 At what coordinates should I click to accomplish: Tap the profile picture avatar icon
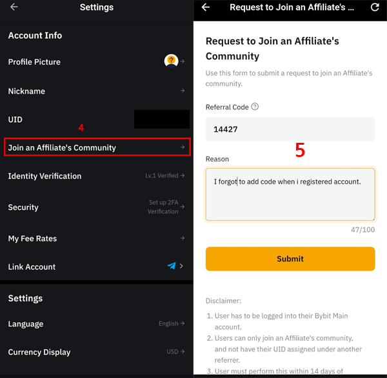pos(171,61)
